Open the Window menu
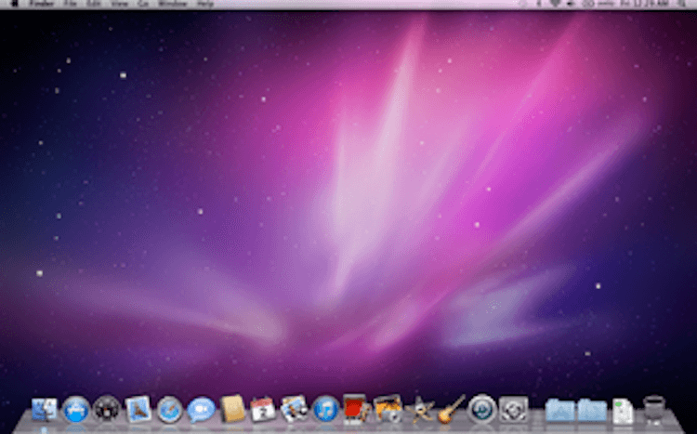Viewport: 697px width, 434px height. click(x=173, y=4)
